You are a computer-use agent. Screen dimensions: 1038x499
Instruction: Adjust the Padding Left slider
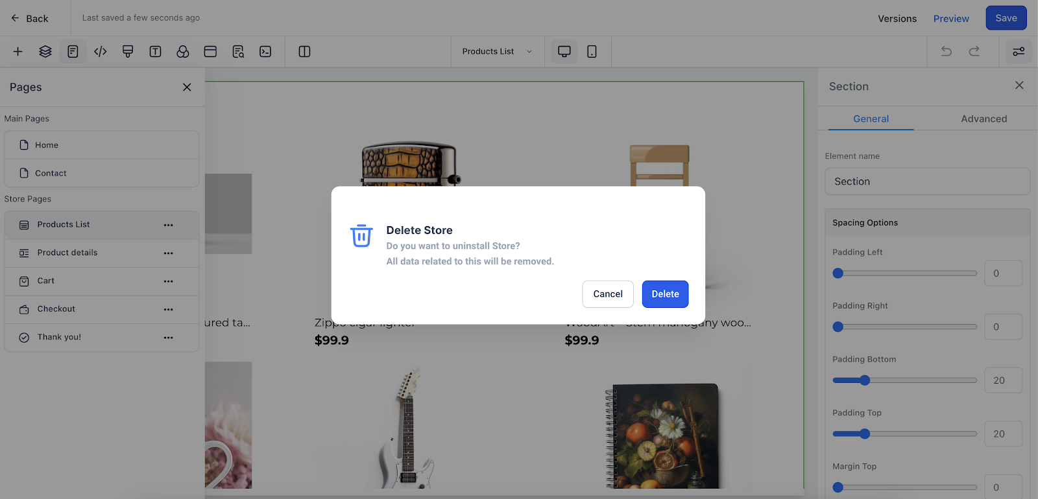(904, 273)
